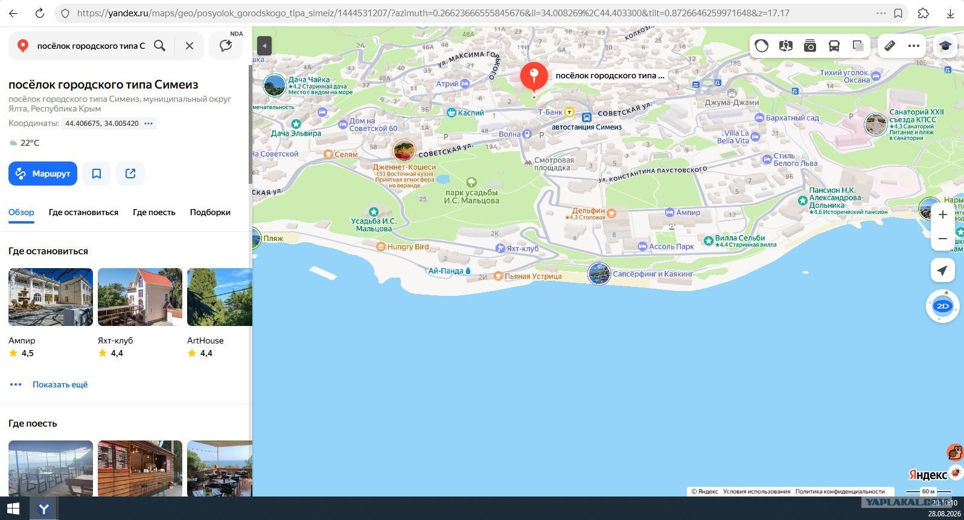Viewport: 964px width, 520px height.
Task: Zoom in the map with plus
Action: coord(943,215)
